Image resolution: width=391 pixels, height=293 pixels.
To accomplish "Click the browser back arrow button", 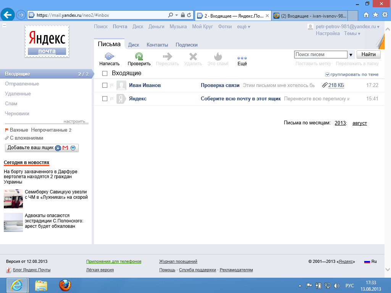I will coord(8,15).
